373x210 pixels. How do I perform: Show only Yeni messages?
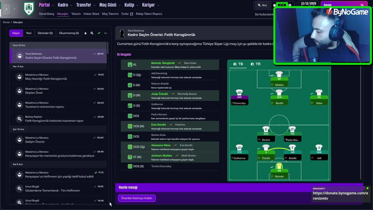(29, 33)
